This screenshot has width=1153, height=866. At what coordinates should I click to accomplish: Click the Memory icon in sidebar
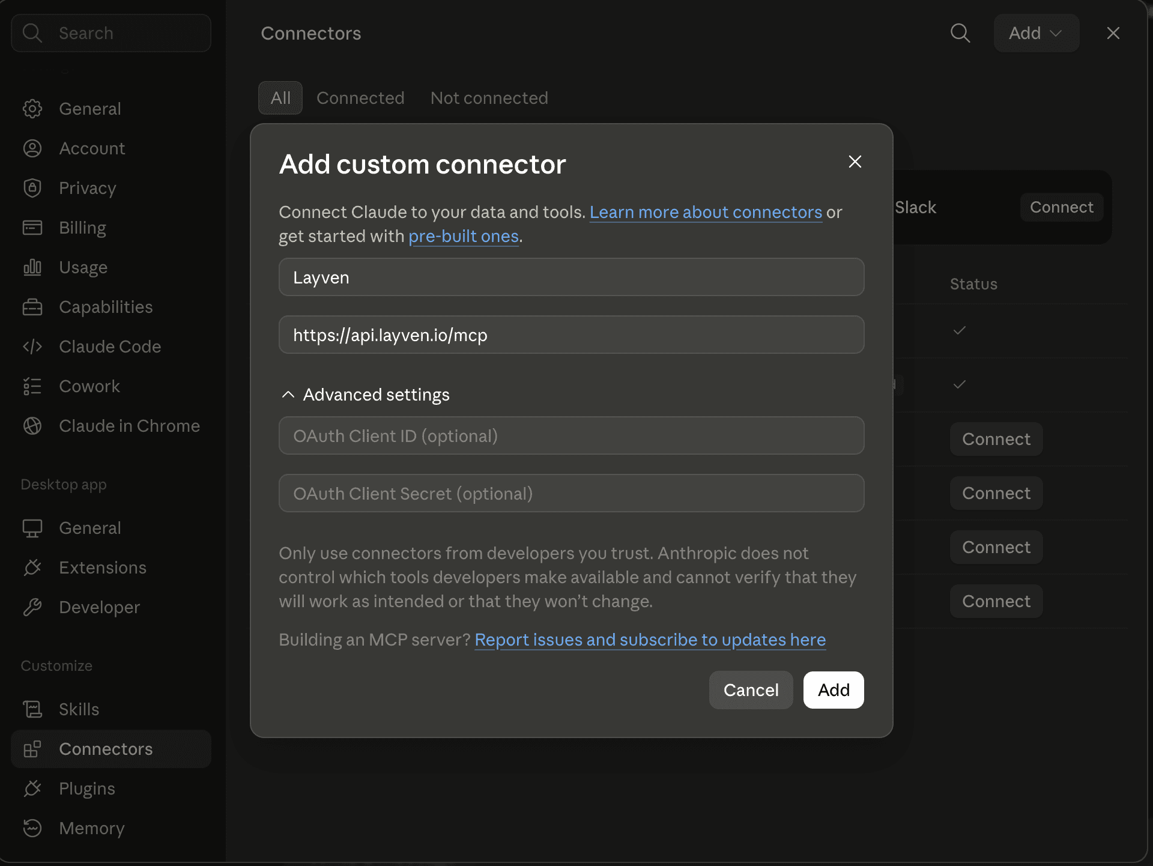pyautogui.click(x=32, y=828)
